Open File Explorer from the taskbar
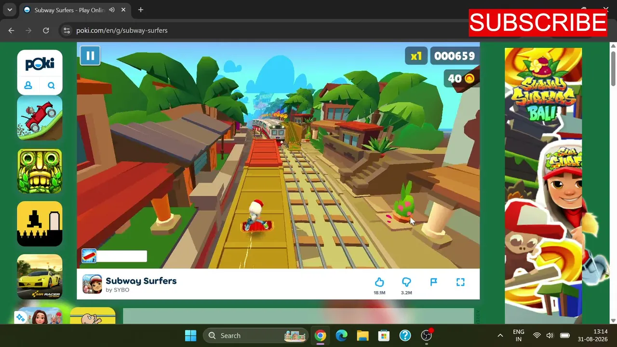This screenshot has height=347, width=617. coord(362,335)
